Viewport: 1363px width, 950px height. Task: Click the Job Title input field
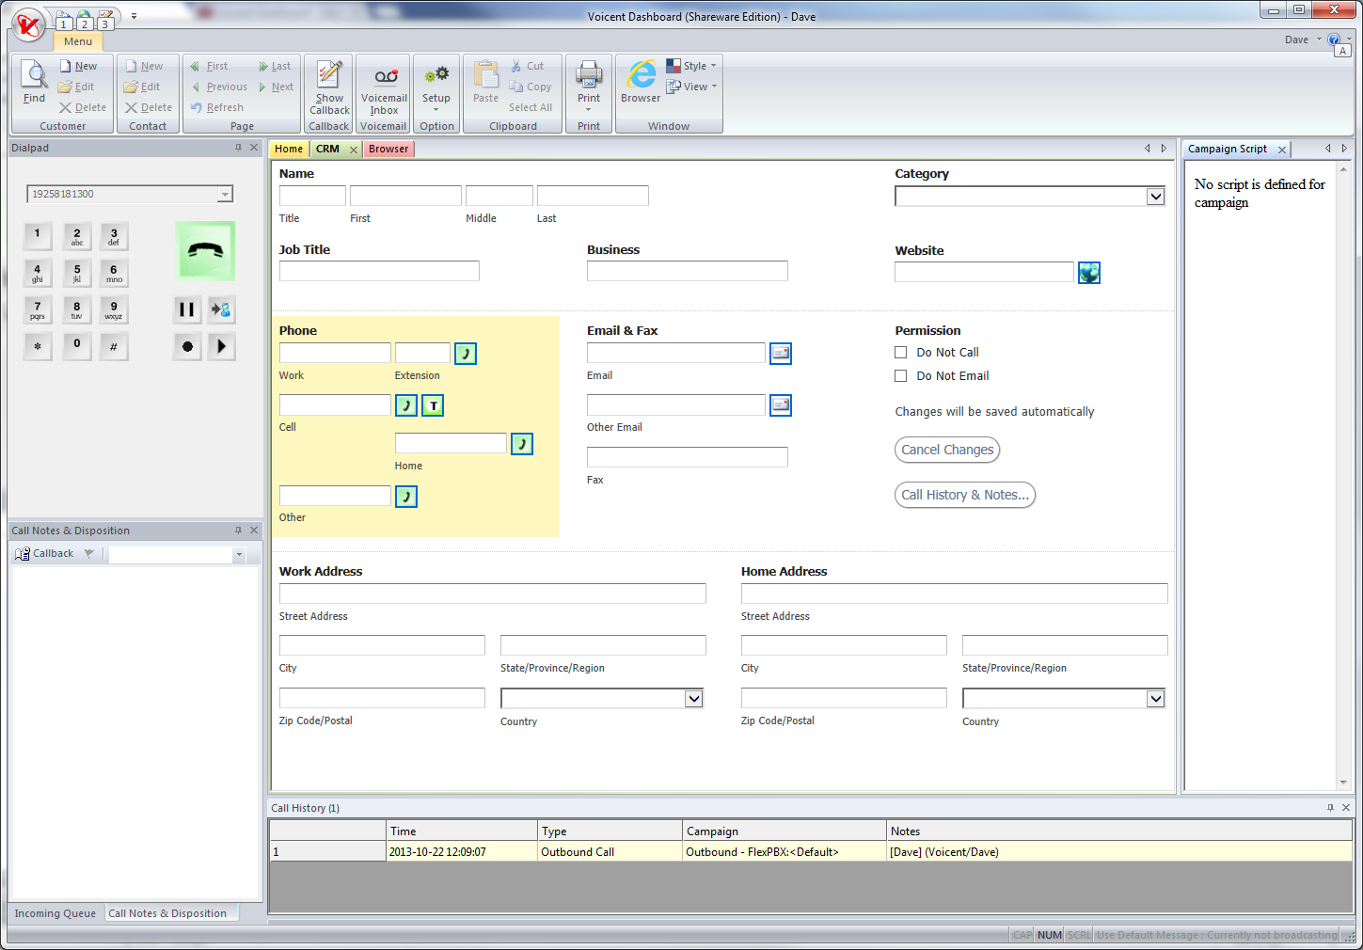point(379,271)
